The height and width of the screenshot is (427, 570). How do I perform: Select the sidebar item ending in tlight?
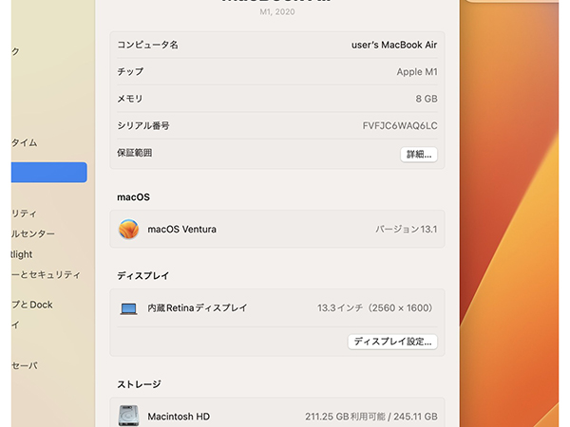(23, 254)
